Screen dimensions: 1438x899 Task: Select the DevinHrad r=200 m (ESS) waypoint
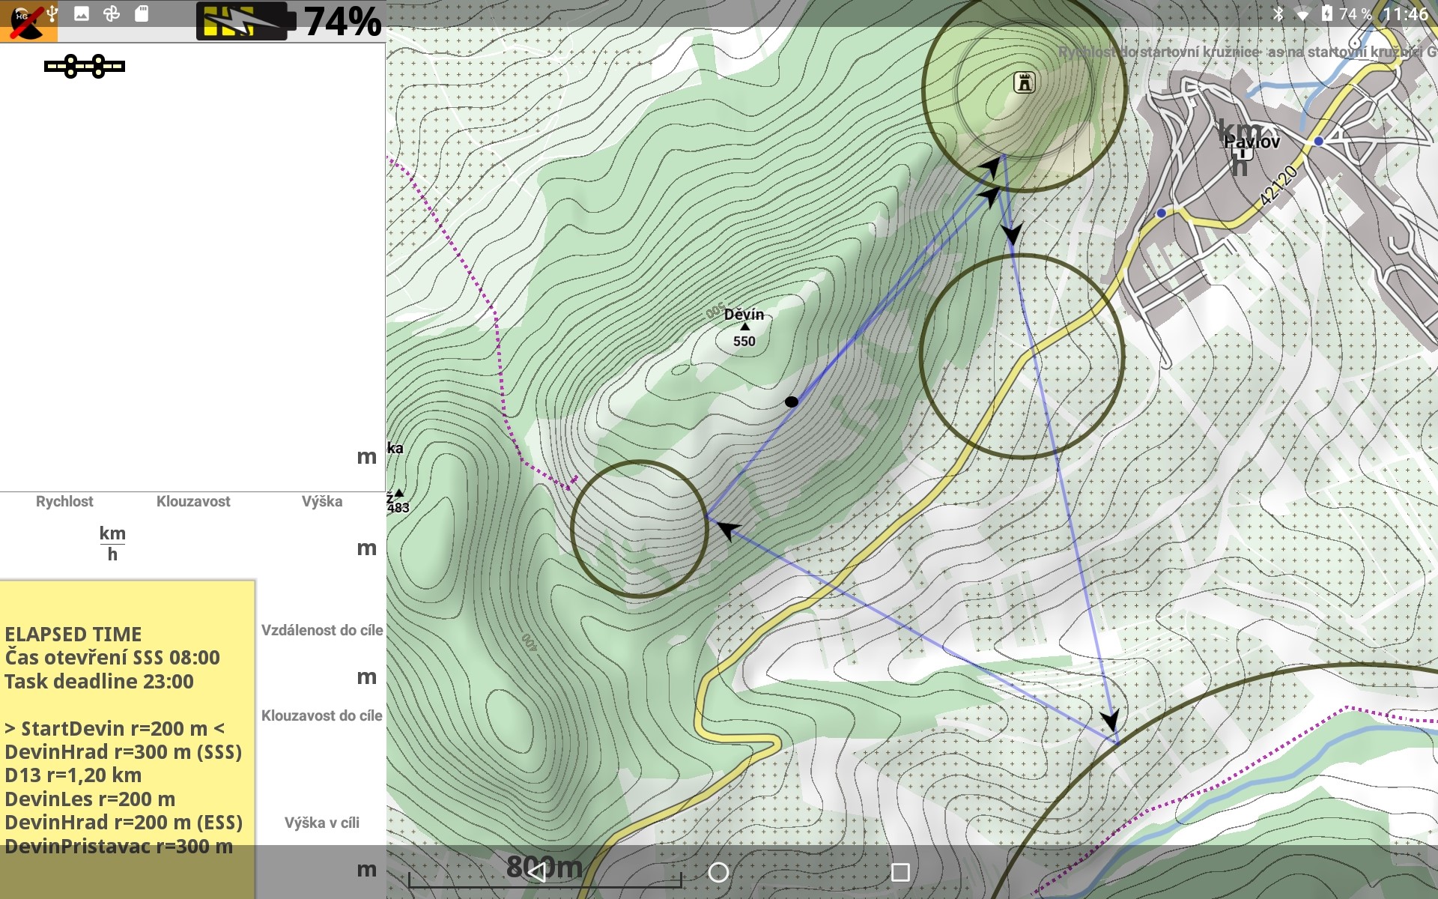[124, 823]
